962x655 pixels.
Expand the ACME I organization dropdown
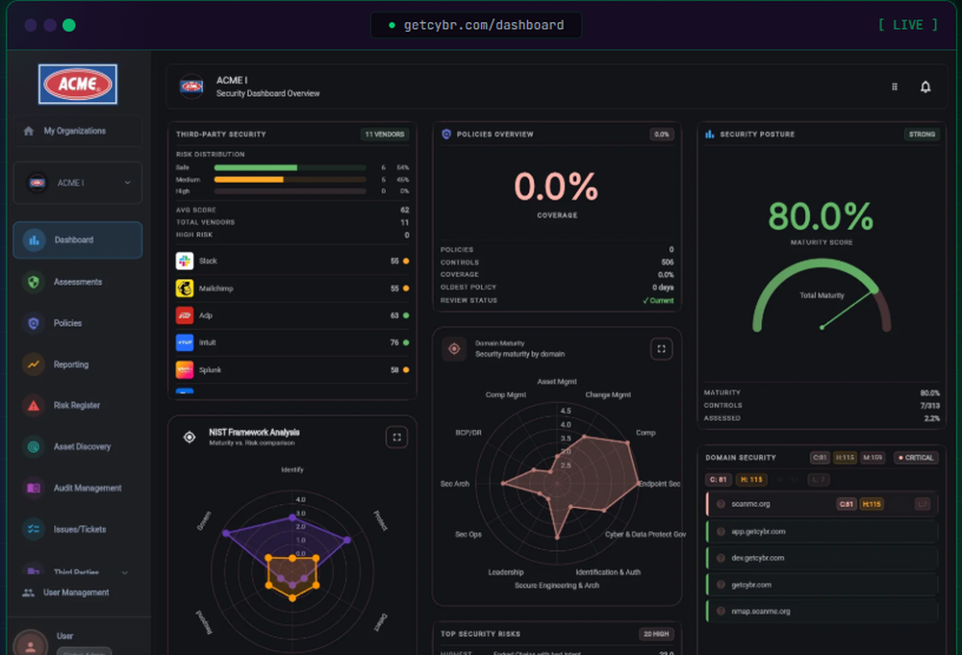pos(77,183)
